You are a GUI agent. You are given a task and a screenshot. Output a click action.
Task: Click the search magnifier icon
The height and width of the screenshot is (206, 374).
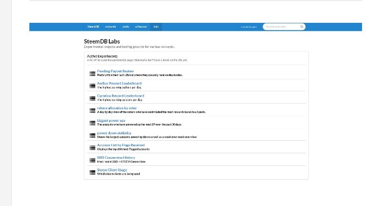tap(302, 27)
